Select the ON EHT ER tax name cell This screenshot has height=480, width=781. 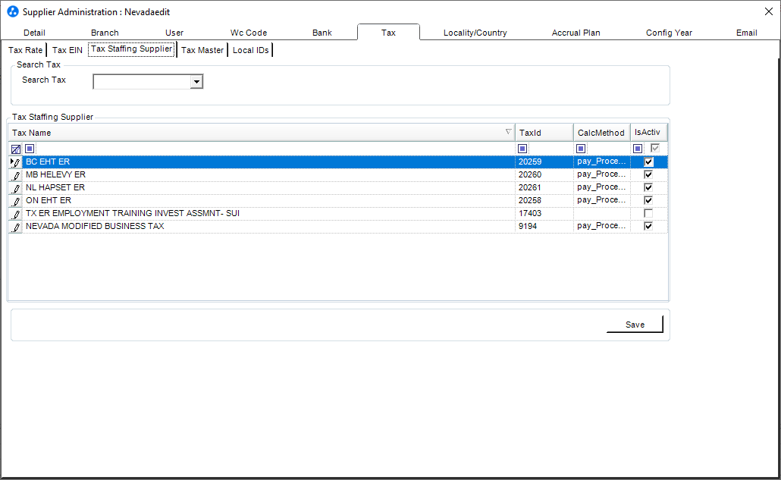(269, 201)
